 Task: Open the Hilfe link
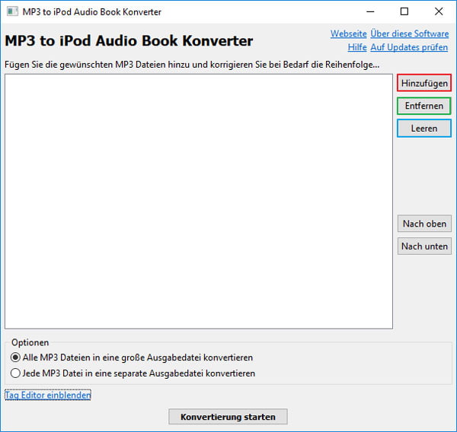357,47
